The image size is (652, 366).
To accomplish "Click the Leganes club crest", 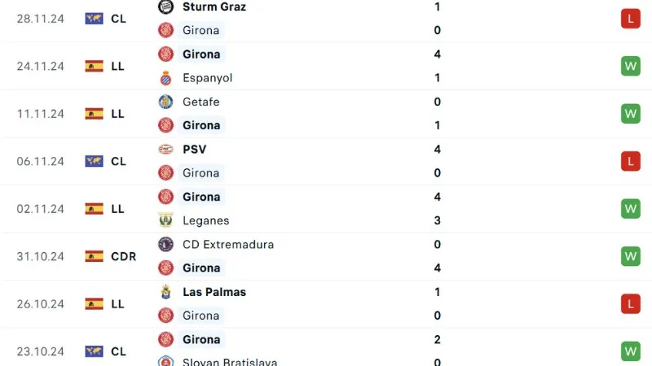I will click(x=165, y=220).
